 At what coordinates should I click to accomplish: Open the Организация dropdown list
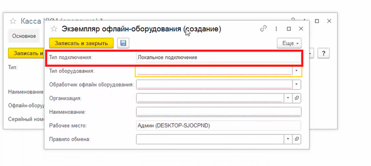tap(288, 98)
